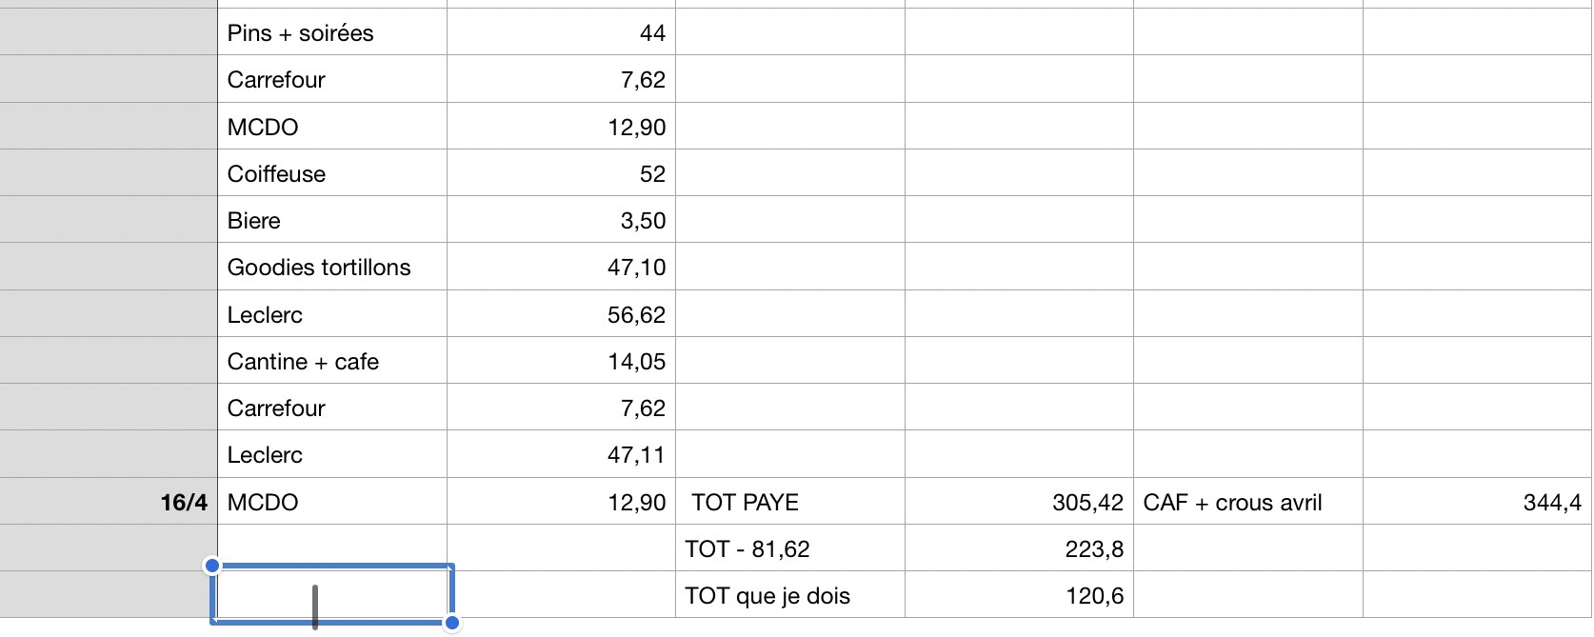Click the Biere cell

pos(331,221)
